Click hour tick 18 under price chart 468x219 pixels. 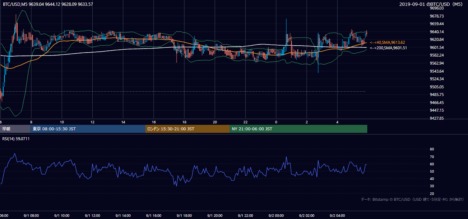click(x=184, y=122)
